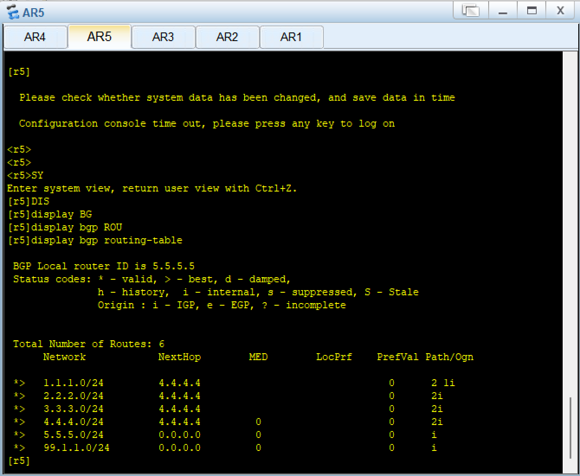Screen dimensions: 580x476
Task: Select the AR5 tab
Action: tap(100, 37)
